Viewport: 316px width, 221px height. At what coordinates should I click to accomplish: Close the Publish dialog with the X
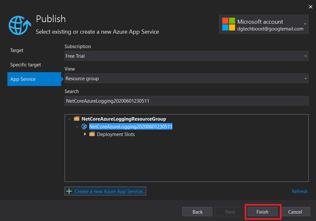(x=310, y=7)
